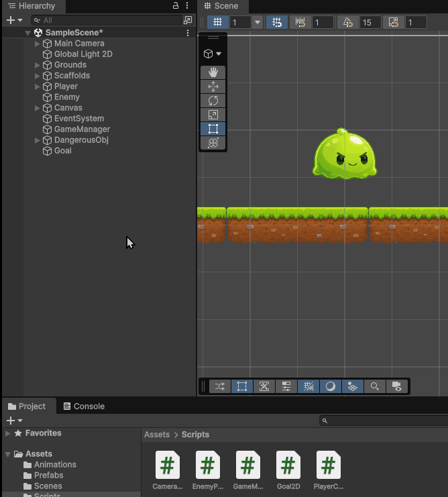Open the Hierarchy panel kebab menu
Viewport: 448px width, 497px height.
(x=187, y=5)
